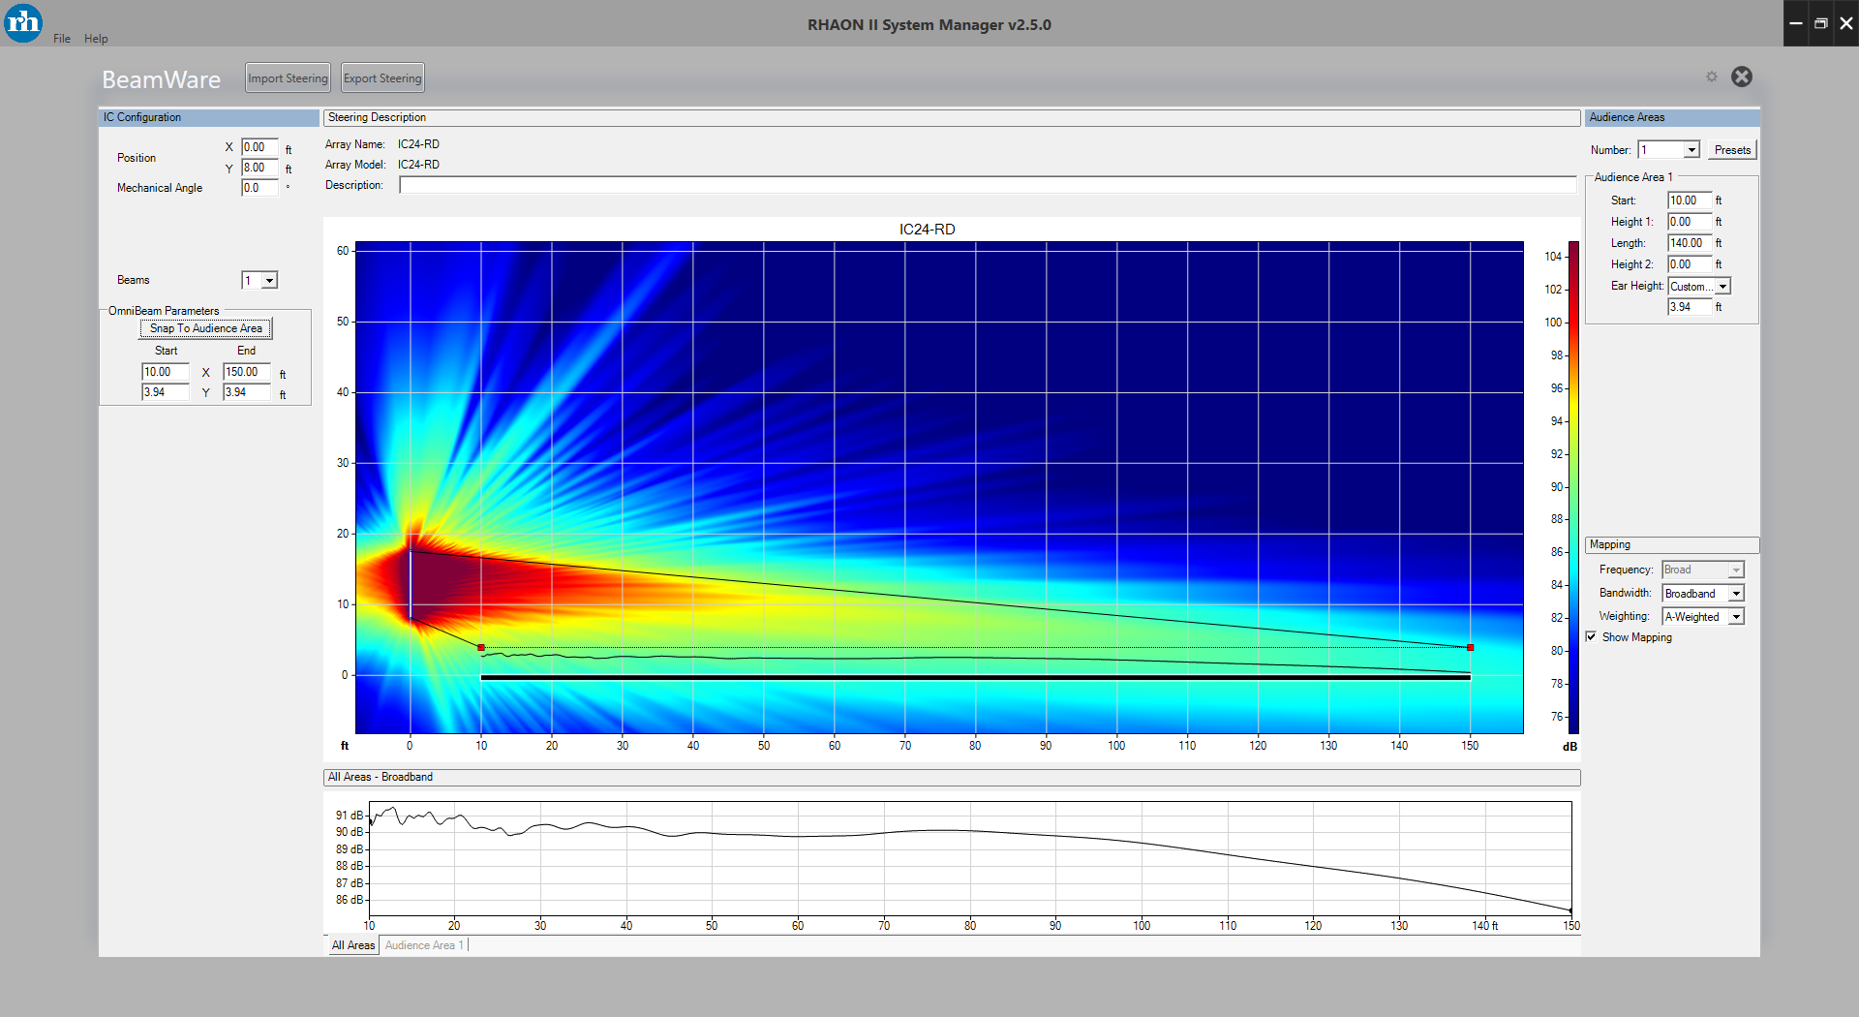Click the array line source at 0 ft
Image resolution: width=1859 pixels, height=1017 pixels.
pos(411,584)
